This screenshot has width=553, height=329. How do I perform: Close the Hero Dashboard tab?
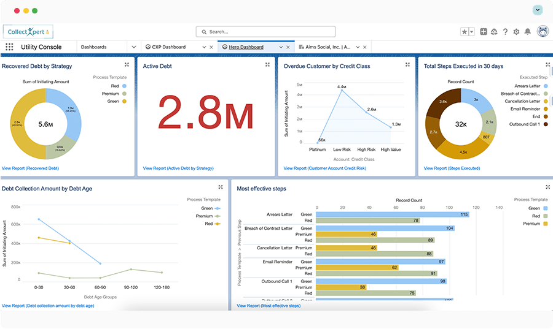tap(289, 47)
